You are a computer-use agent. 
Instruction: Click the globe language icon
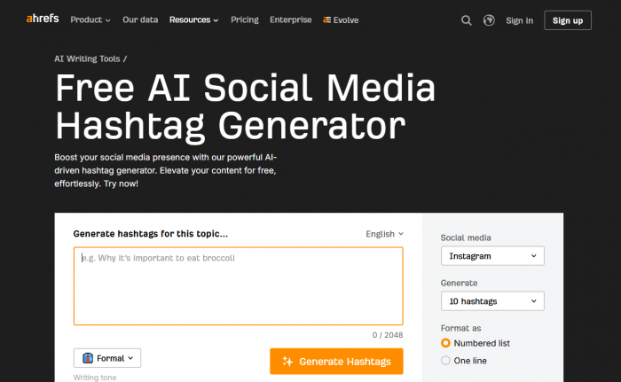tap(489, 20)
